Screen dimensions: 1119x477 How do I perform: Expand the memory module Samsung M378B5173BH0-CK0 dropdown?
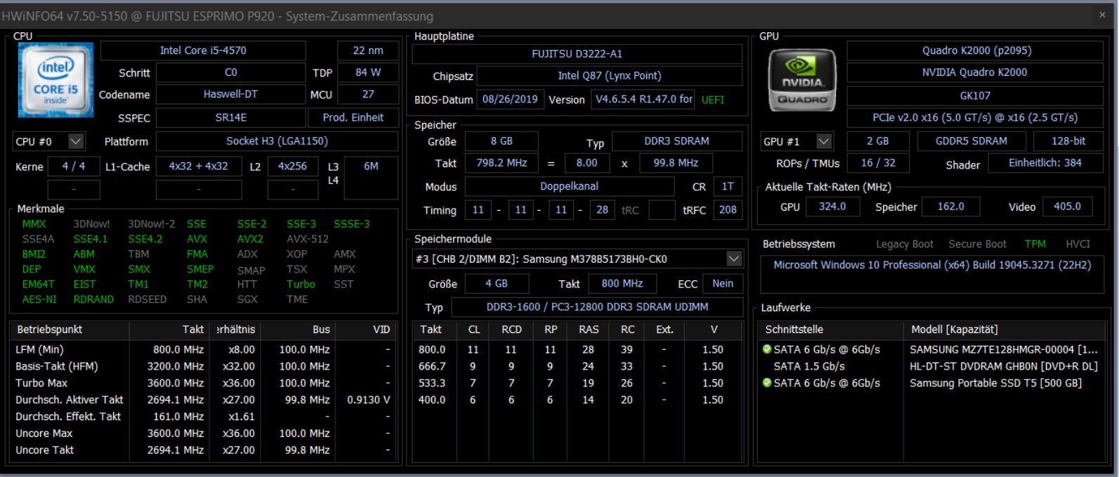tap(734, 259)
